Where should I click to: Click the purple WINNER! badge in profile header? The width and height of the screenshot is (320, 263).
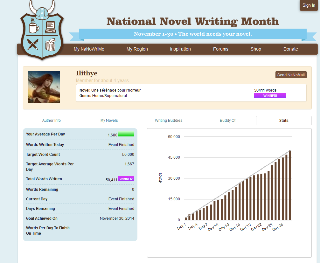coord(270,96)
